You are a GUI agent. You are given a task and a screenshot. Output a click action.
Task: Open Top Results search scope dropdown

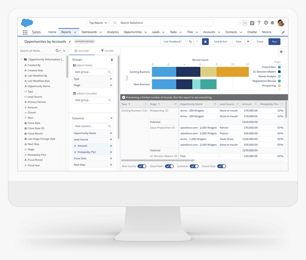tap(98, 23)
